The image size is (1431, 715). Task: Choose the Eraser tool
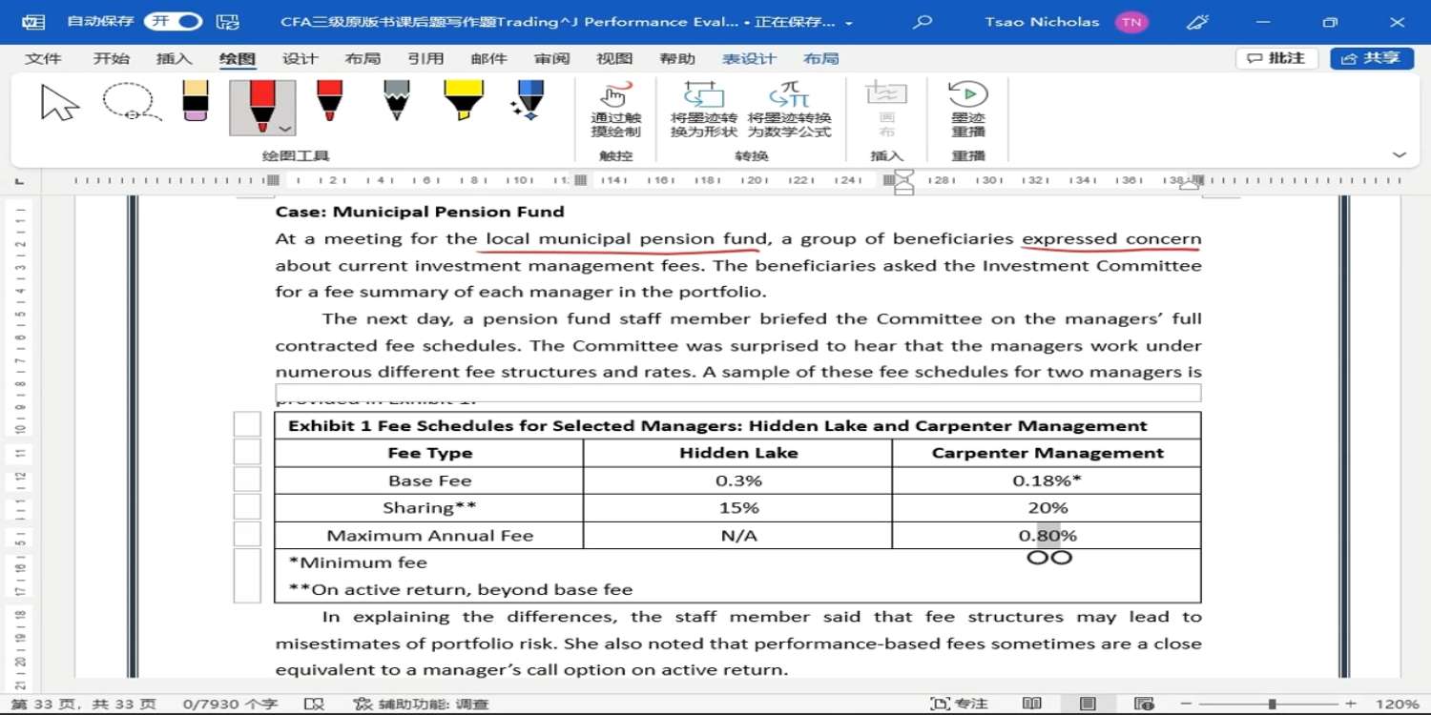coord(195,101)
